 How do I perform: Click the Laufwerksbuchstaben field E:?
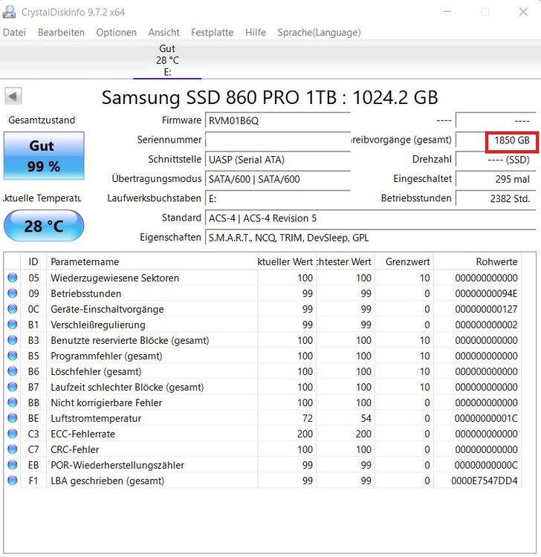[278, 198]
